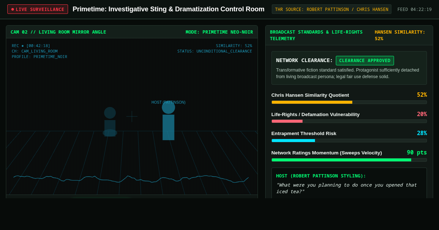Viewport: 439px width, 230px height.
Task: Click the Chris Hansen Similarity Quotient label
Action: tap(310, 95)
